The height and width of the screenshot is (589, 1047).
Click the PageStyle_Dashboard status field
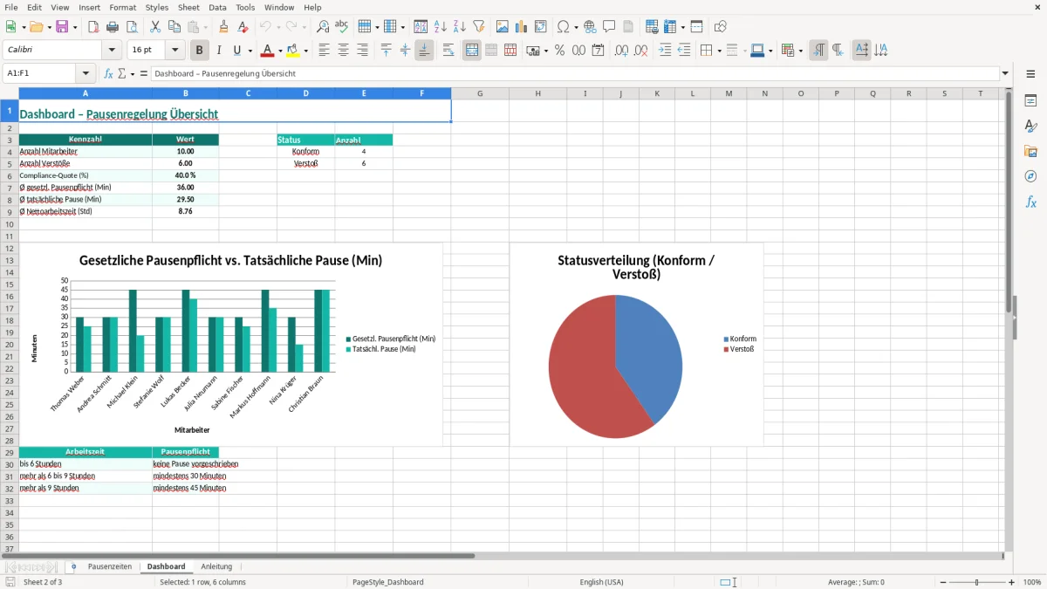click(x=388, y=582)
